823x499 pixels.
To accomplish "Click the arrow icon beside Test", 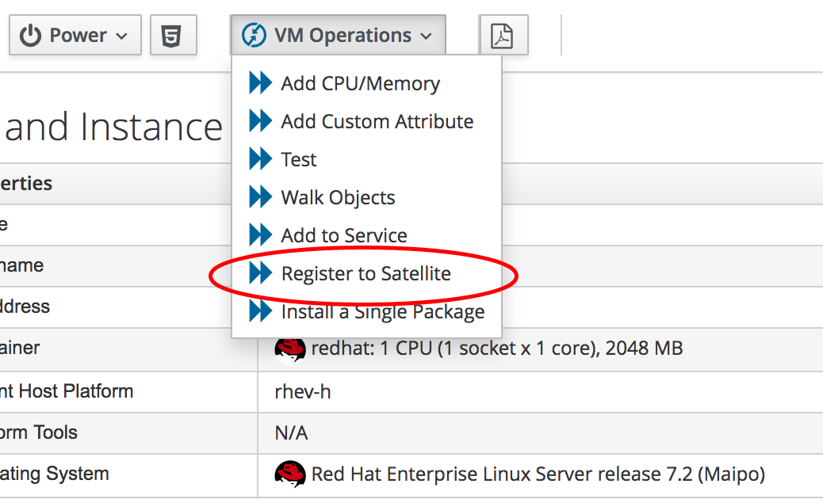I will point(260,159).
